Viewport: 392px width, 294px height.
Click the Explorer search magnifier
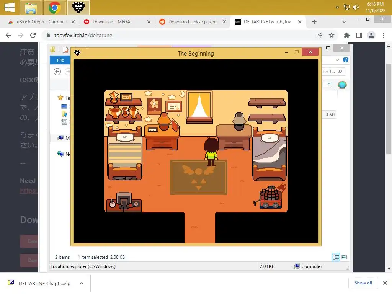pos(340,72)
